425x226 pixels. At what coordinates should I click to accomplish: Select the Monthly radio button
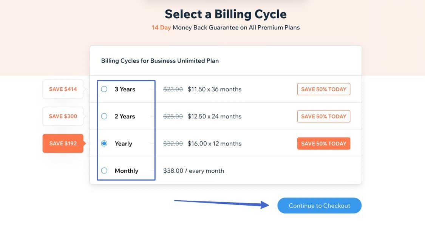click(x=104, y=171)
